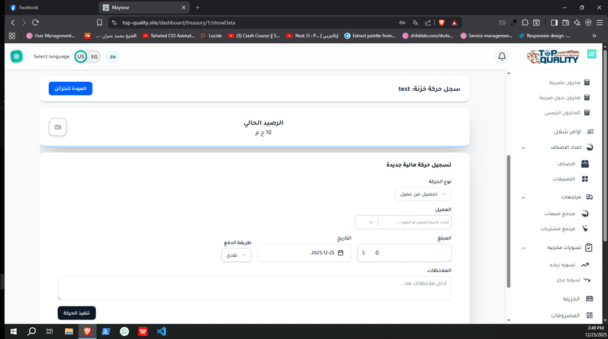The height and width of the screenshot is (339, 608).
Task: Click the تسويه عجز trending-down icon
Action: [x=587, y=280]
